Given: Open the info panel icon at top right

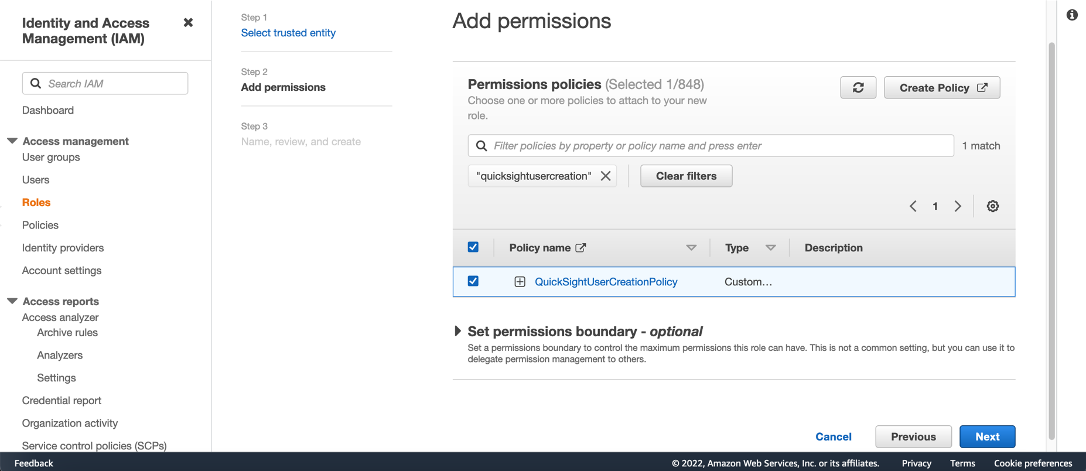Looking at the screenshot, I should [x=1072, y=15].
